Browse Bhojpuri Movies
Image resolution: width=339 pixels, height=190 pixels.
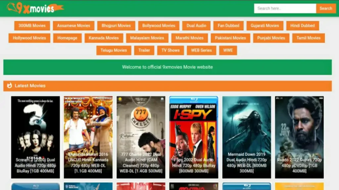point(116,26)
